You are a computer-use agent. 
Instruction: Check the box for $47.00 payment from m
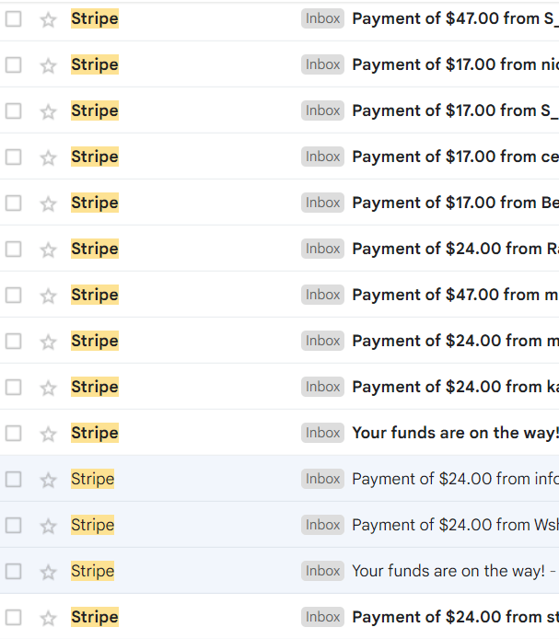tap(14, 295)
